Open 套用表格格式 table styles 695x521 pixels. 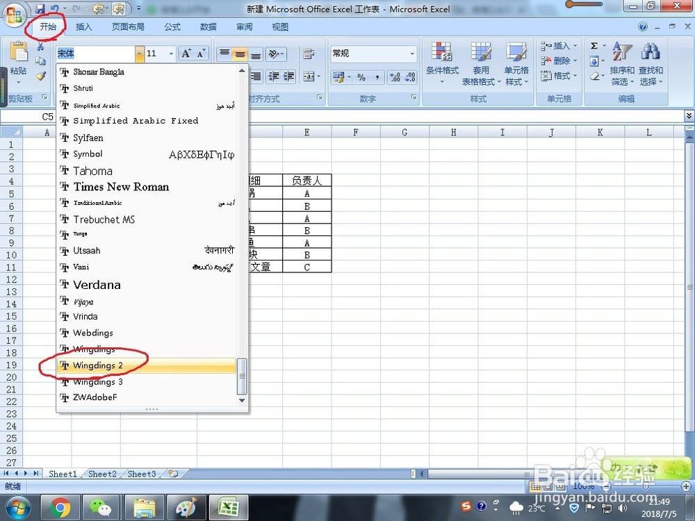click(x=481, y=63)
